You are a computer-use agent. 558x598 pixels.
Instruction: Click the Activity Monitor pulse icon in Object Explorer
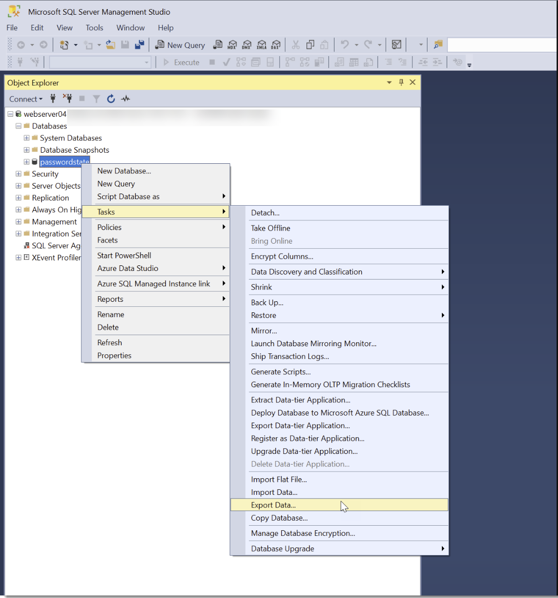(125, 99)
